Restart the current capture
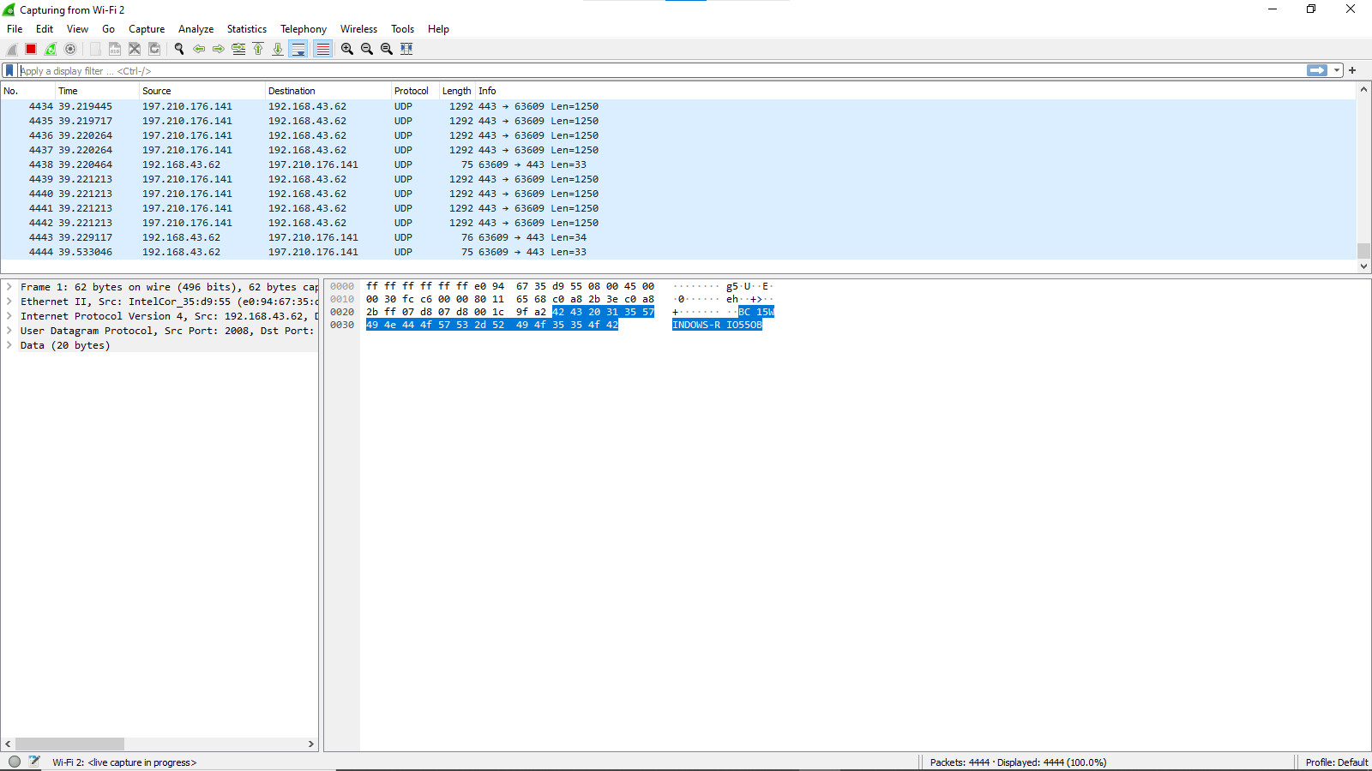Image resolution: width=1372 pixels, height=771 pixels. 50,49
